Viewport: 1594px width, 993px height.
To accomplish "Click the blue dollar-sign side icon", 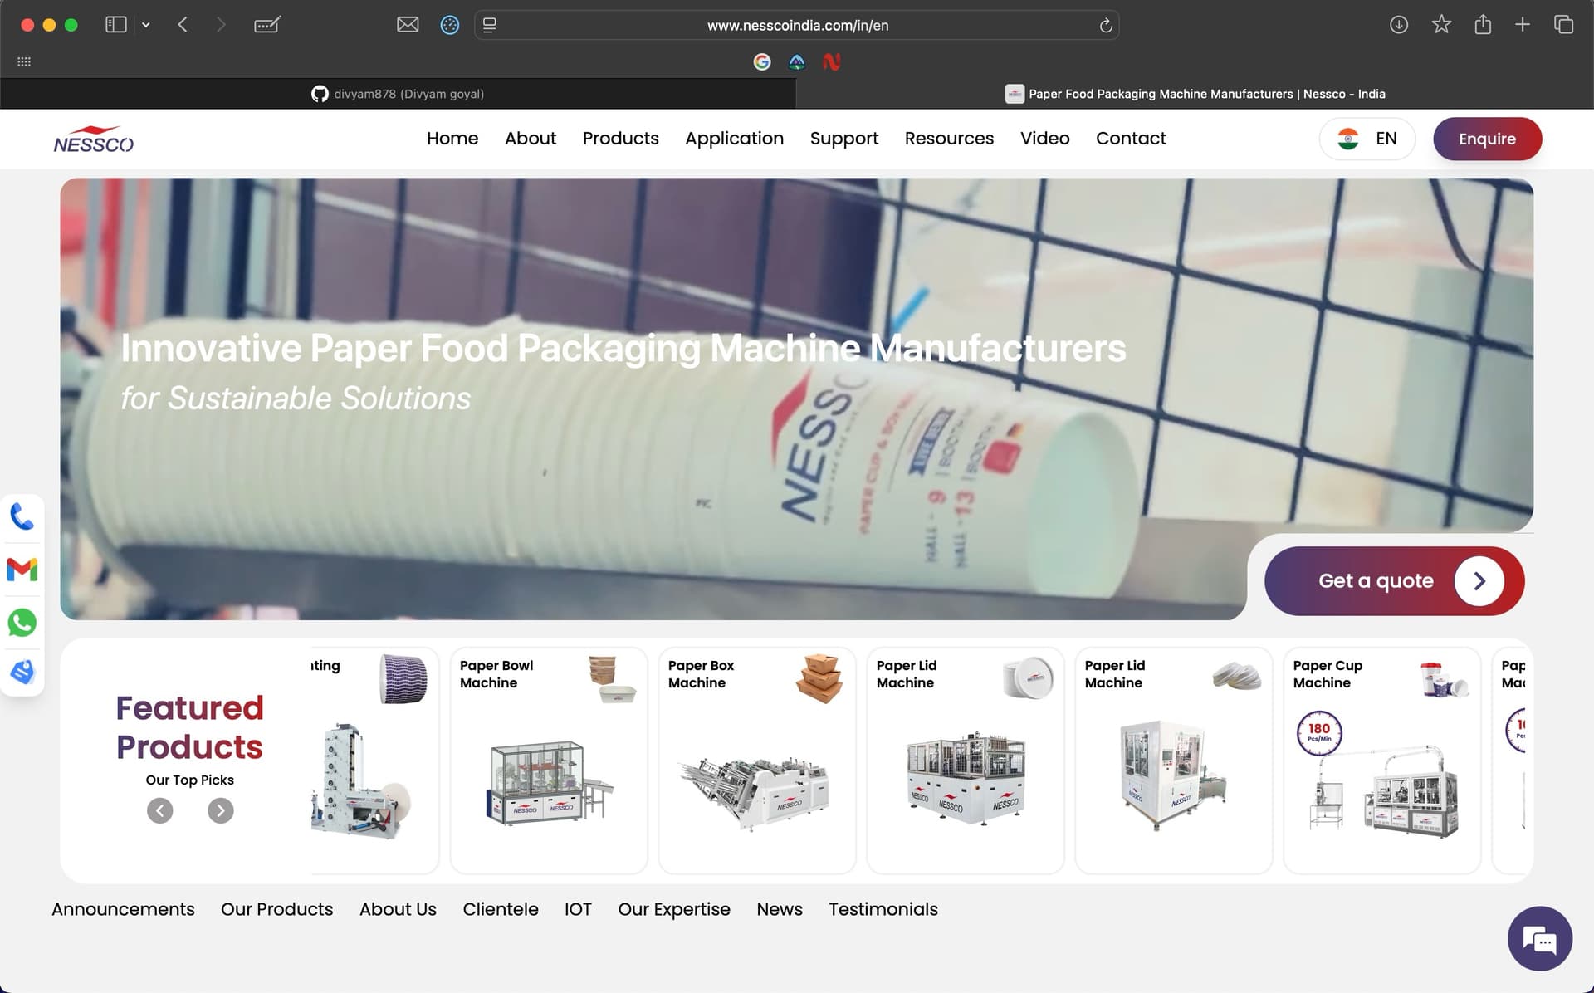I will click(x=22, y=672).
